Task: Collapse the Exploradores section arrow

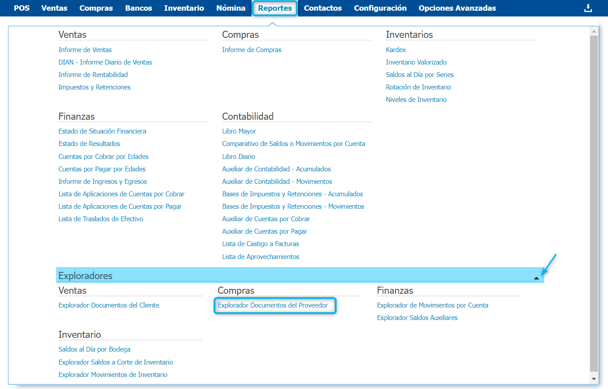Action: tap(536, 278)
